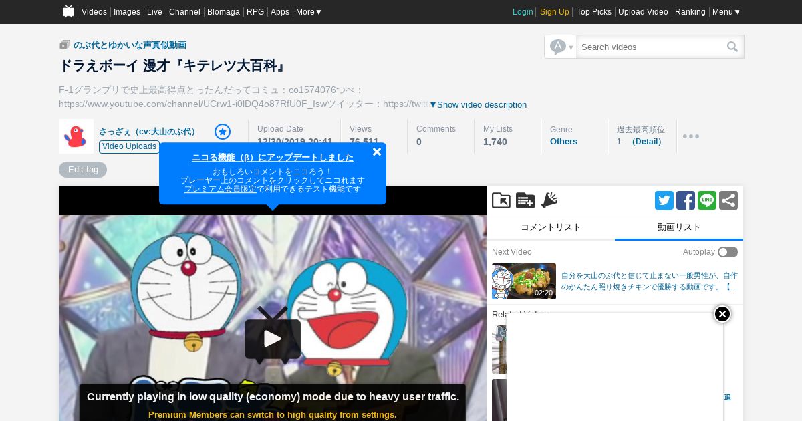Share the video on LINE

point(707,200)
